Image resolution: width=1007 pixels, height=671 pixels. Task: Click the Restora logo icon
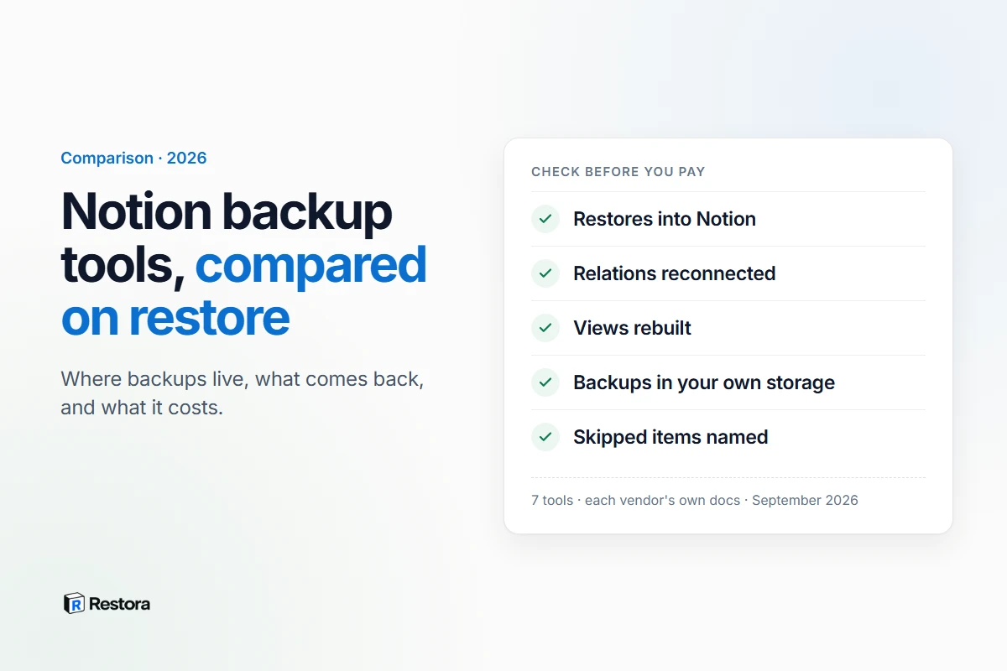click(x=74, y=603)
